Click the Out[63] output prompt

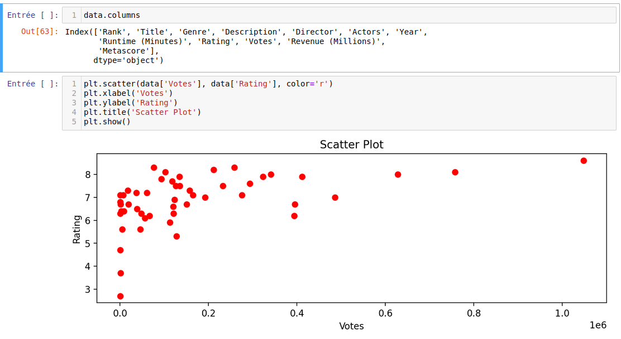pos(39,32)
